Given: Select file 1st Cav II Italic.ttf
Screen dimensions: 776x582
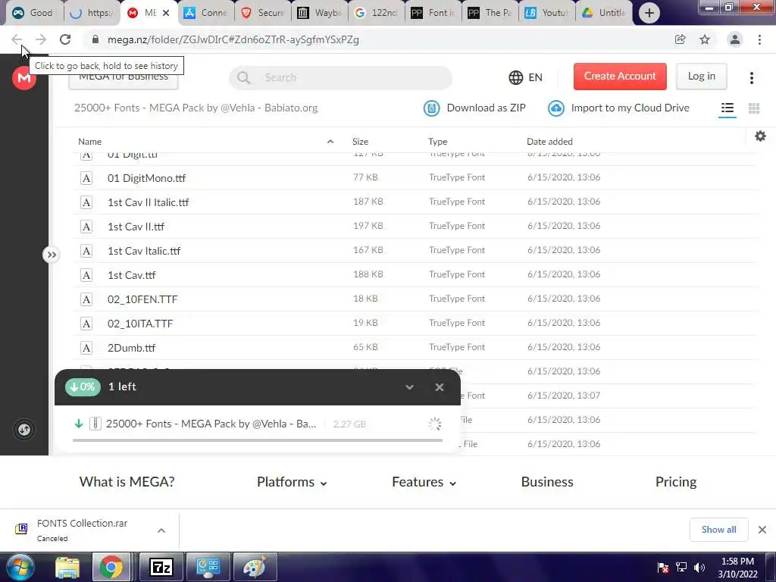Looking at the screenshot, I should [415, 202].
